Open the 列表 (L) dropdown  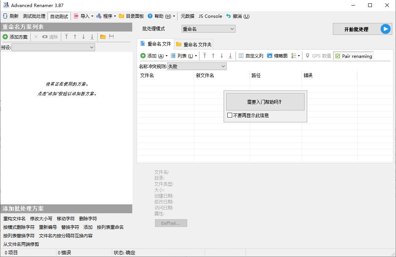point(184,56)
